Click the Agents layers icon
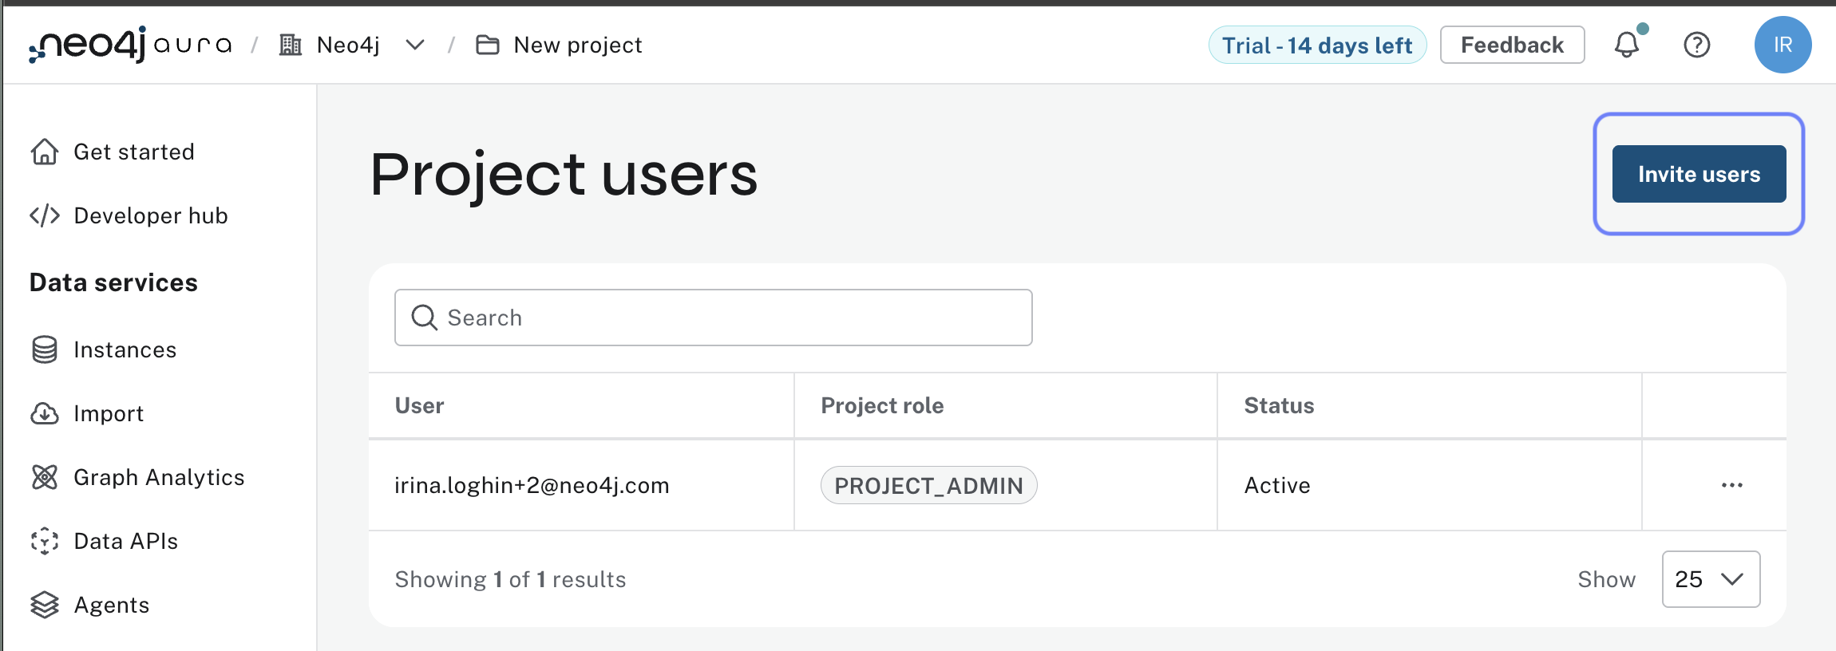 coord(45,605)
